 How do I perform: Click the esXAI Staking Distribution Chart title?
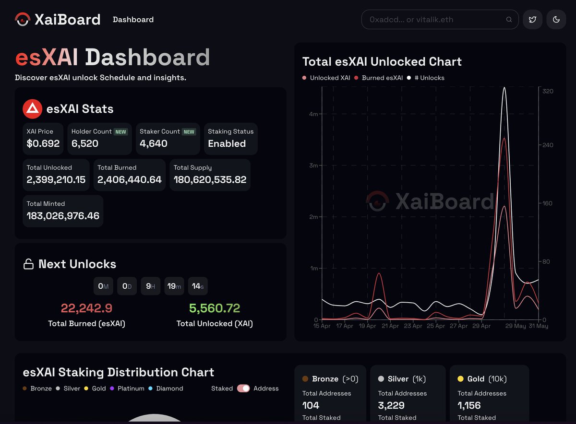click(119, 372)
